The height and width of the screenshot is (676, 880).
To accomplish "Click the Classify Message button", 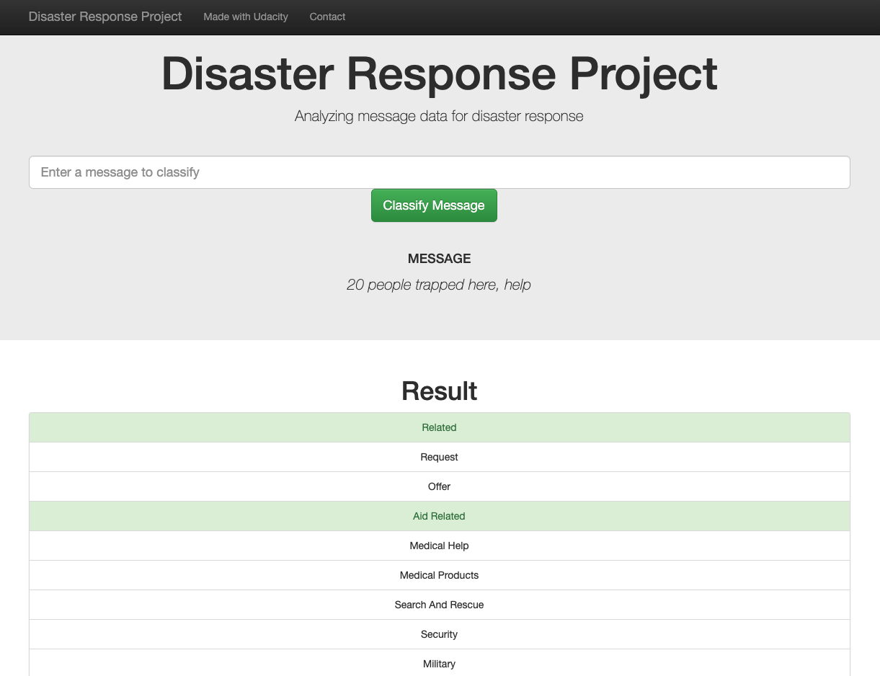I will (434, 205).
